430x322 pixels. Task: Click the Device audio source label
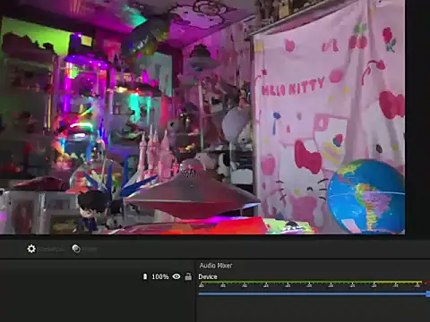click(x=208, y=276)
